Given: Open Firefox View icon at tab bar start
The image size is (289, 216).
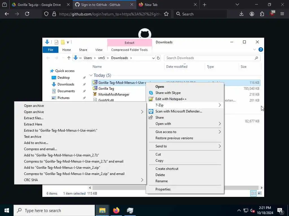Looking at the screenshot, I should point(5,4).
